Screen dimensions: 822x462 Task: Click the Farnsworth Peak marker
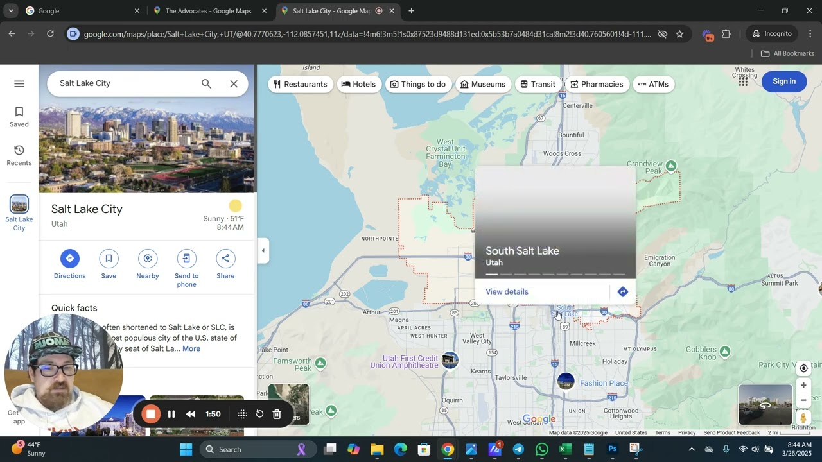[320, 363]
